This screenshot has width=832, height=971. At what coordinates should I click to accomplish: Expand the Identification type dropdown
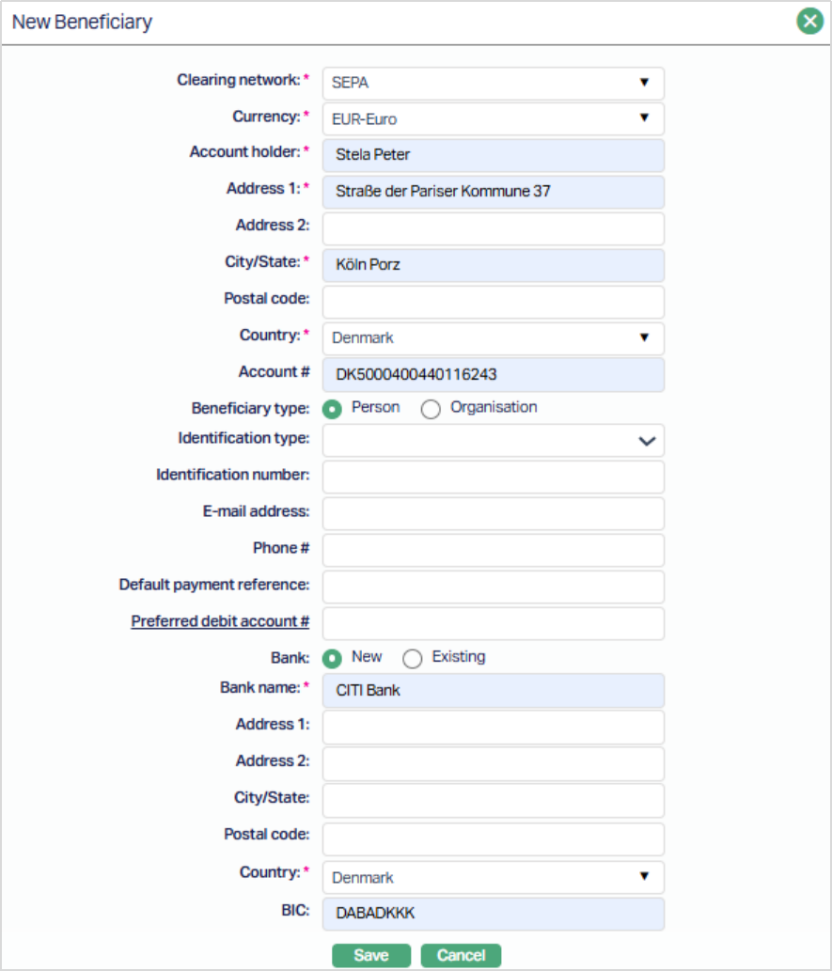click(x=493, y=440)
